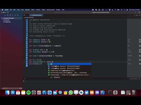Choose 'readLine(strippingNewline:)' suggestion

pos(69,70)
